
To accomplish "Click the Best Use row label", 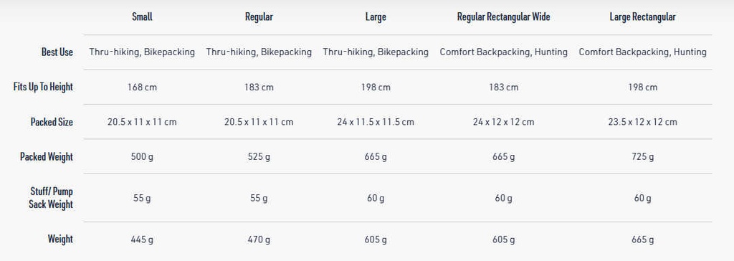I will point(57,52).
